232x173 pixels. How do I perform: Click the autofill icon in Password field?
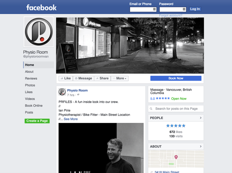[184, 9]
